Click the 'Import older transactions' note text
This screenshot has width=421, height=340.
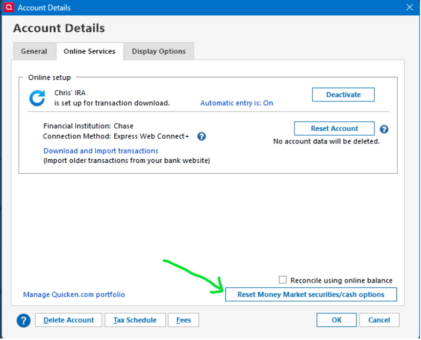coord(127,160)
